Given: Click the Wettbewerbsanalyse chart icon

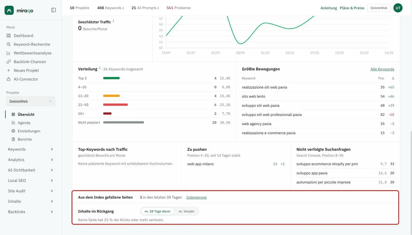Looking at the screenshot, I should (9, 53).
